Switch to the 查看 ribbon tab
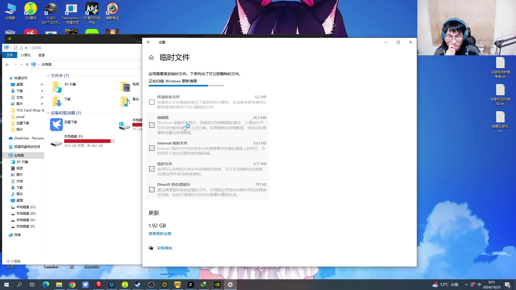Viewport: 516px width, 290px height. (42, 55)
